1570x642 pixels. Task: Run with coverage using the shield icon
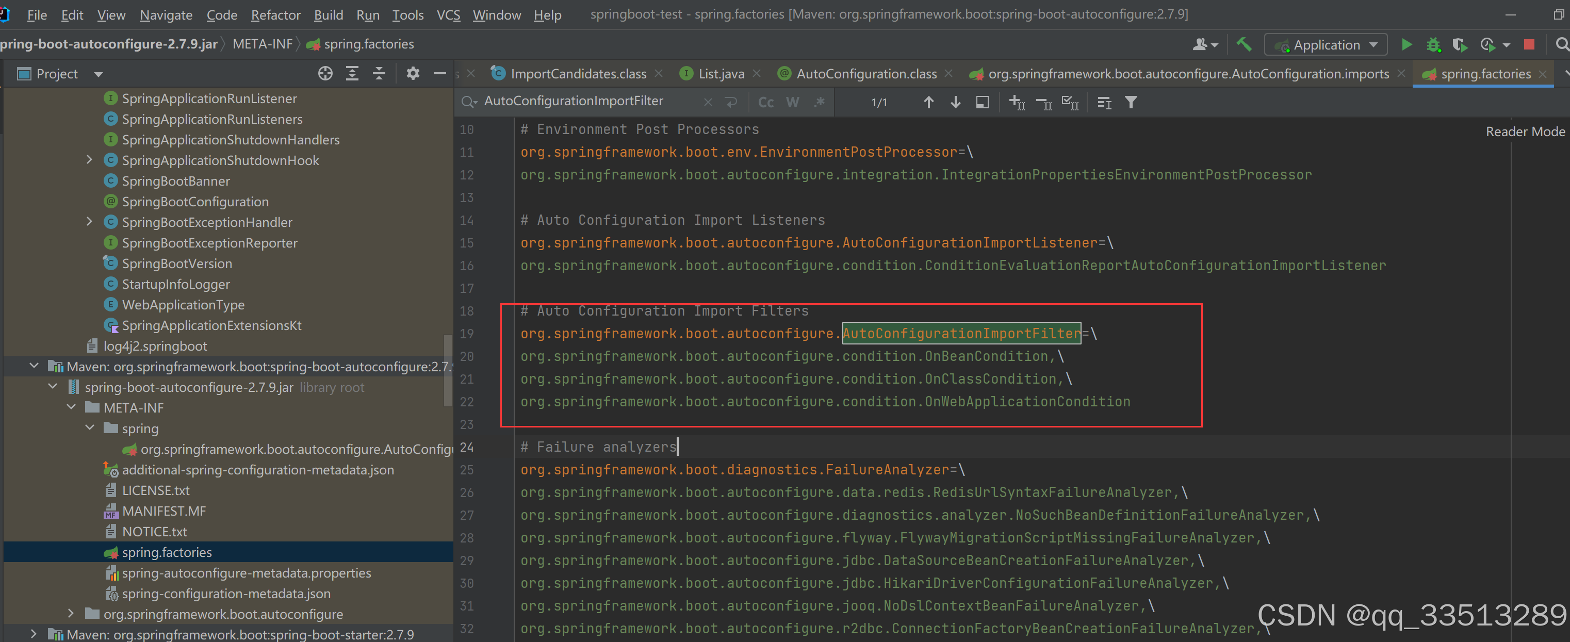tap(1460, 44)
